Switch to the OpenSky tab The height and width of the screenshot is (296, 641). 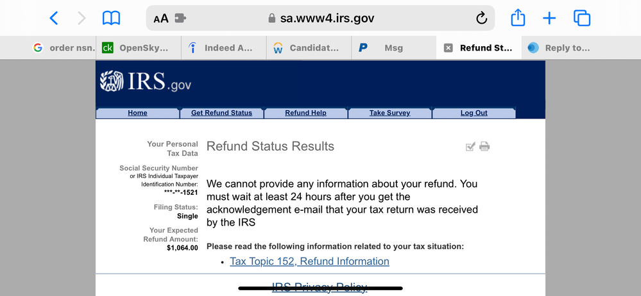[x=137, y=48]
